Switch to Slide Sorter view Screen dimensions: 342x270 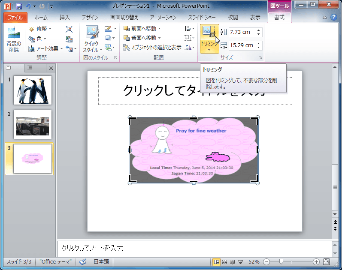pyautogui.click(x=224, y=261)
